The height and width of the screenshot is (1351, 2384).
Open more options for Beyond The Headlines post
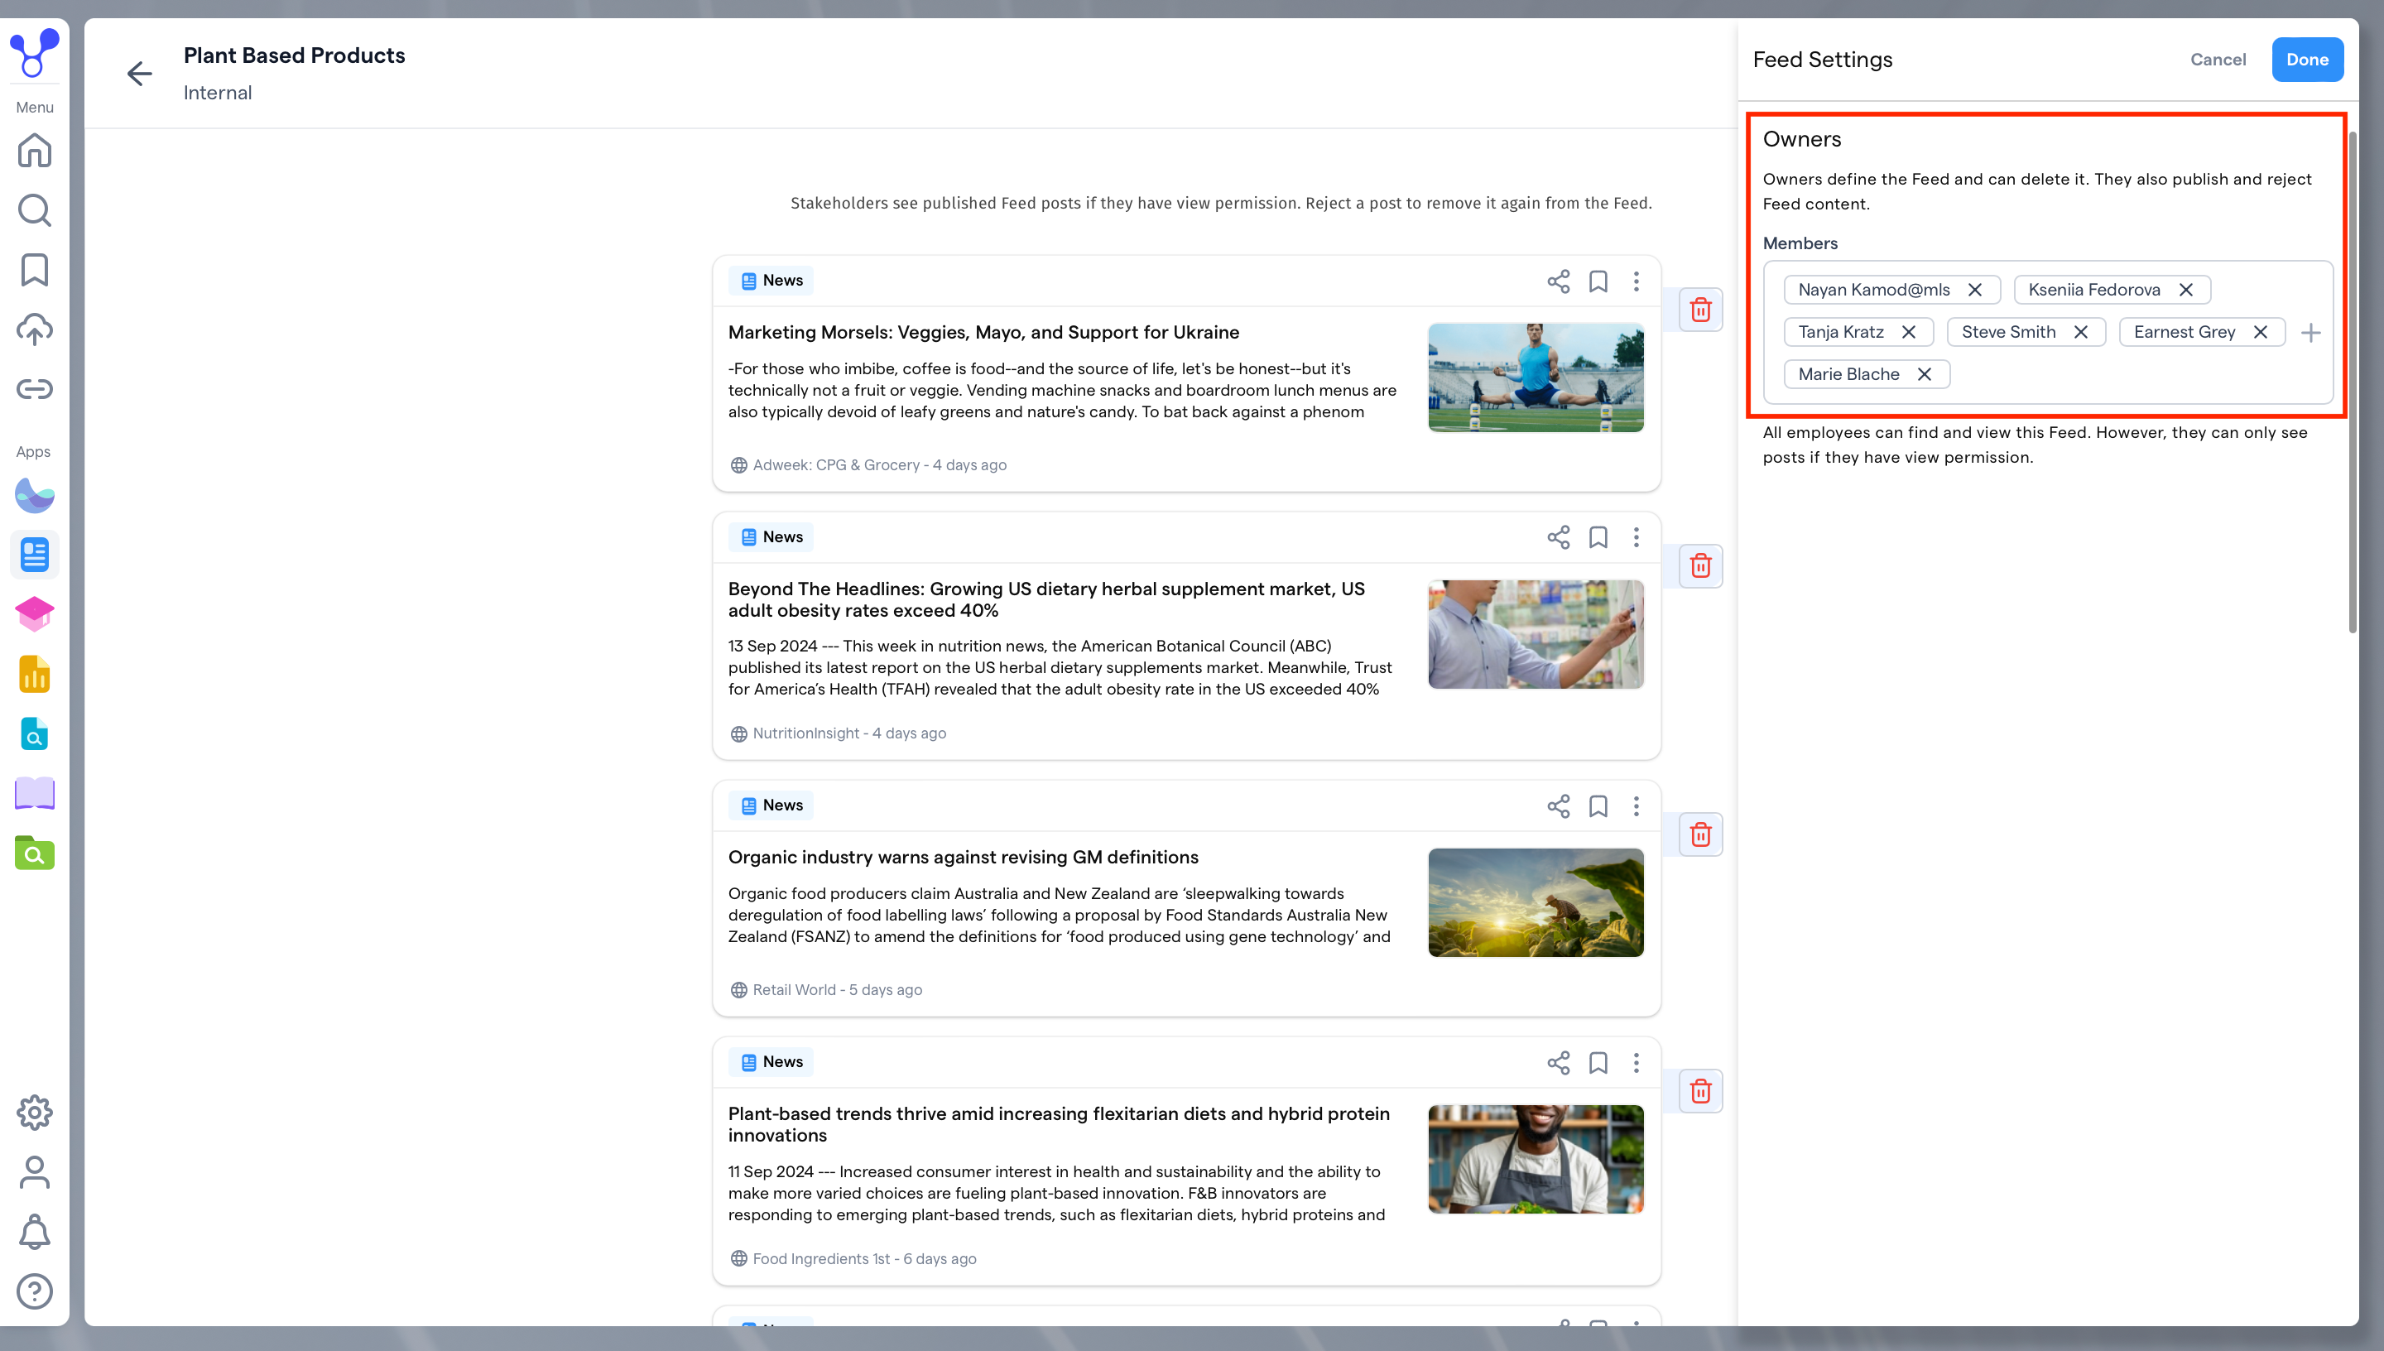1637,537
